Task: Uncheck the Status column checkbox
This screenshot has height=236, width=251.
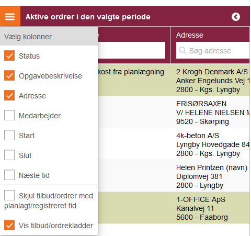Action: [x=9, y=56]
